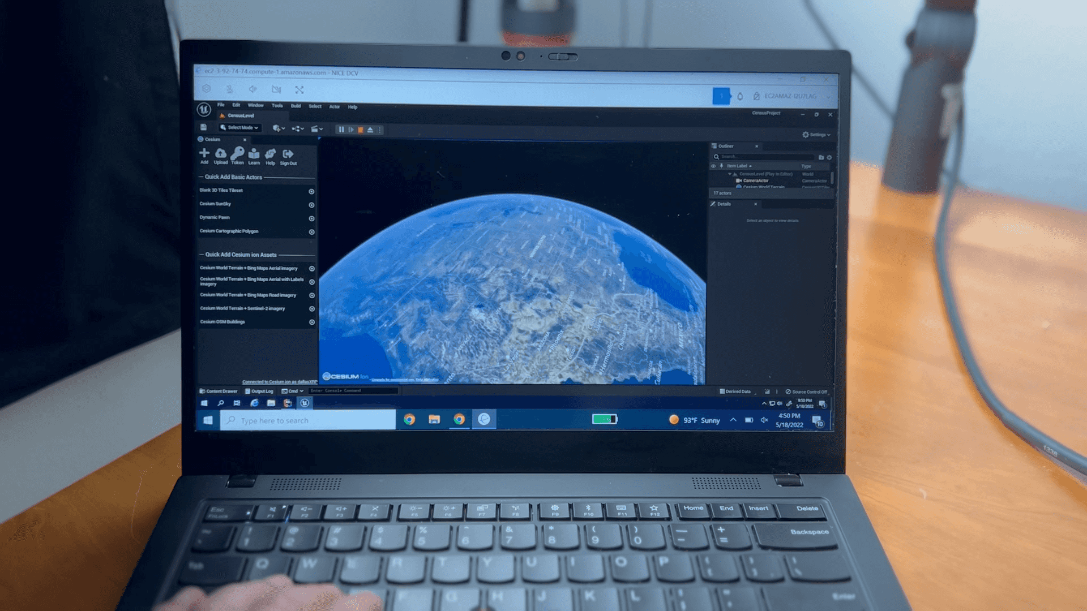The height and width of the screenshot is (611, 1087).
Task: Close the Cesium panel tab
Action: click(245, 140)
